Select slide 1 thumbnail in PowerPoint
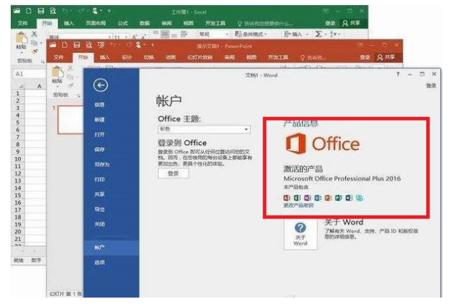 [71, 120]
